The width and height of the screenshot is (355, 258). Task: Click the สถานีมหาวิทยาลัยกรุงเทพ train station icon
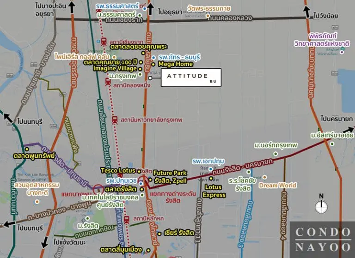[115, 120]
